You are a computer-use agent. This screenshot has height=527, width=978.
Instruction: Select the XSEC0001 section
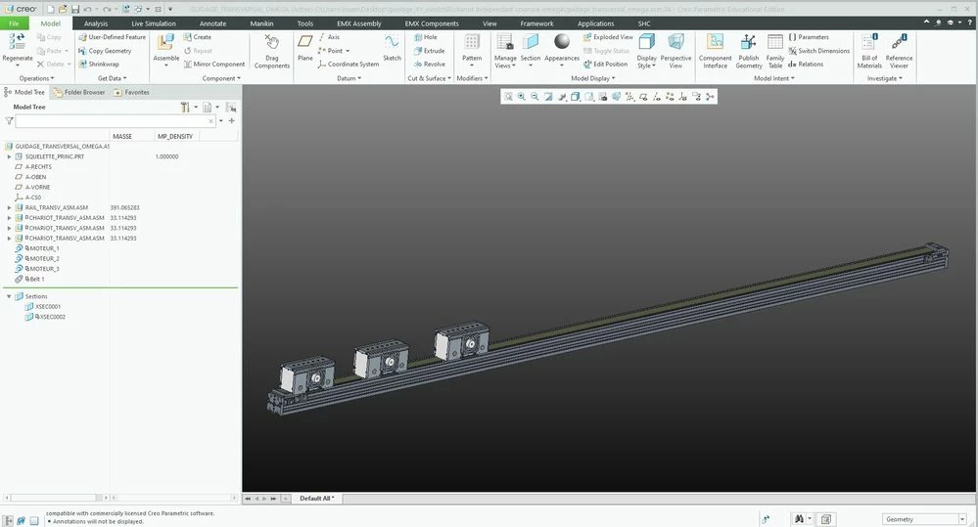(x=48, y=306)
